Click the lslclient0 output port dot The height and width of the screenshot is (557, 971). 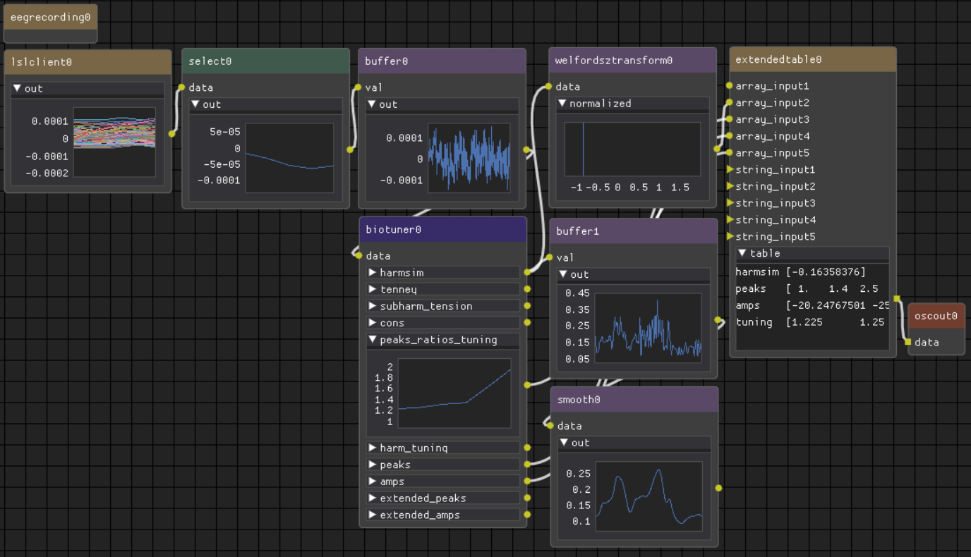coord(171,133)
